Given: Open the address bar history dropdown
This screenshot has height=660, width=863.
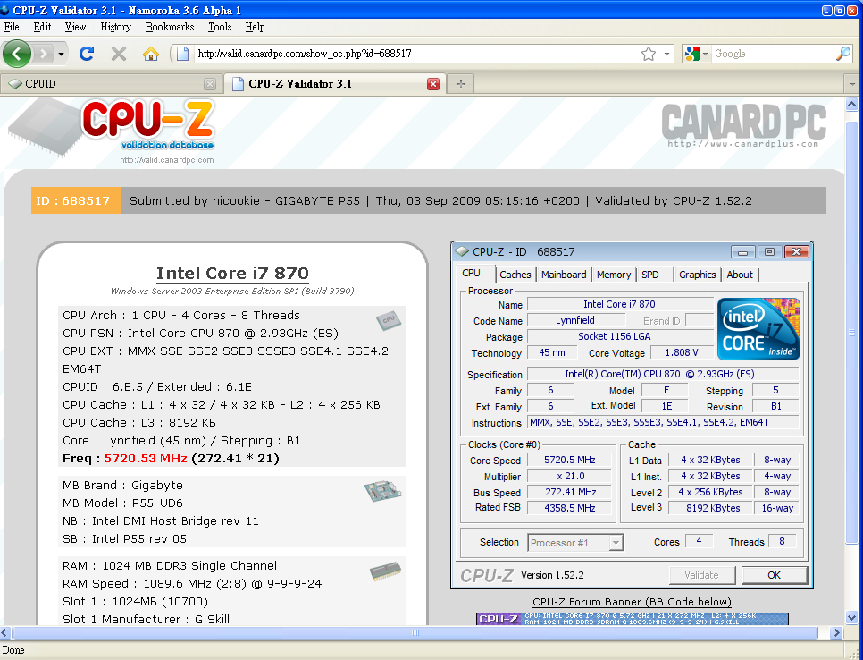Looking at the screenshot, I should pyautogui.click(x=666, y=54).
